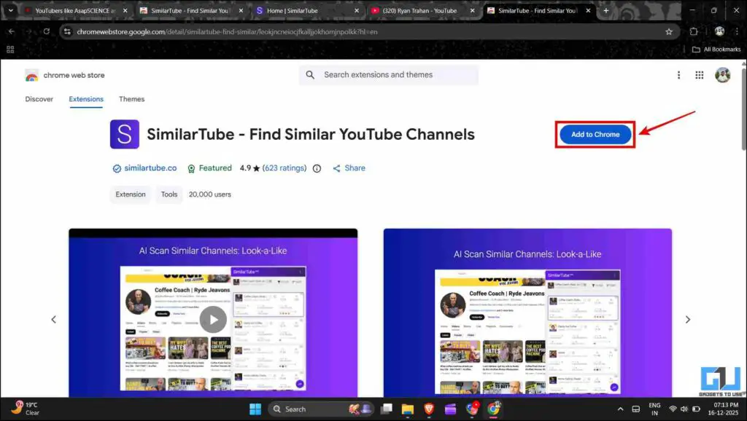The height and width of the screenshot is (421, 747).
Task: Play the screenshot preview video
Action: pos(212,319)
